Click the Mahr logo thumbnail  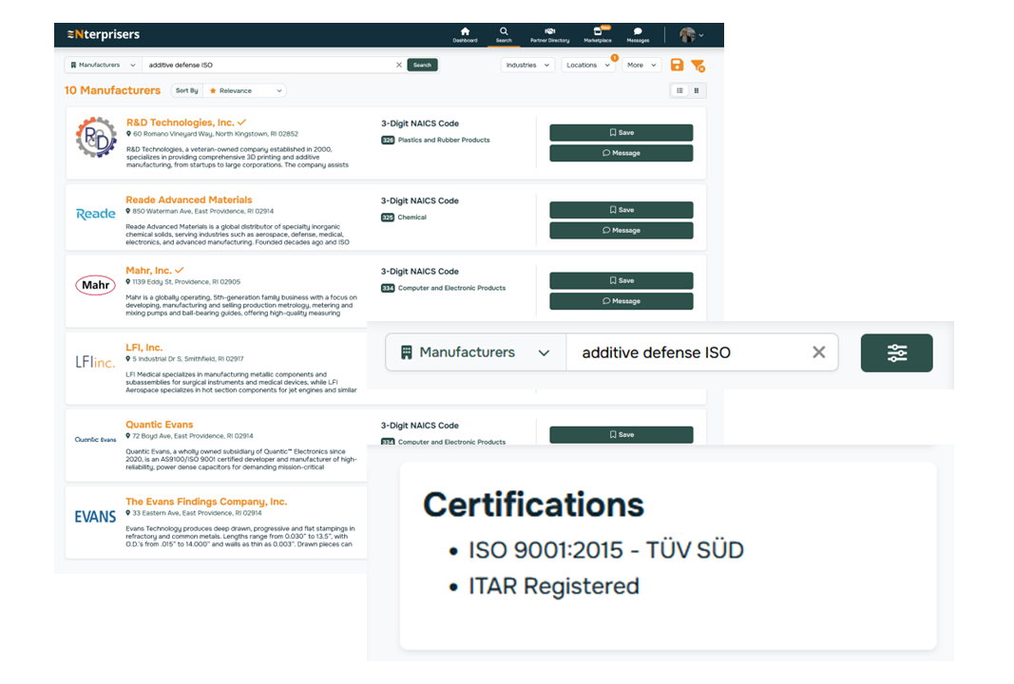tap(96, 285)
